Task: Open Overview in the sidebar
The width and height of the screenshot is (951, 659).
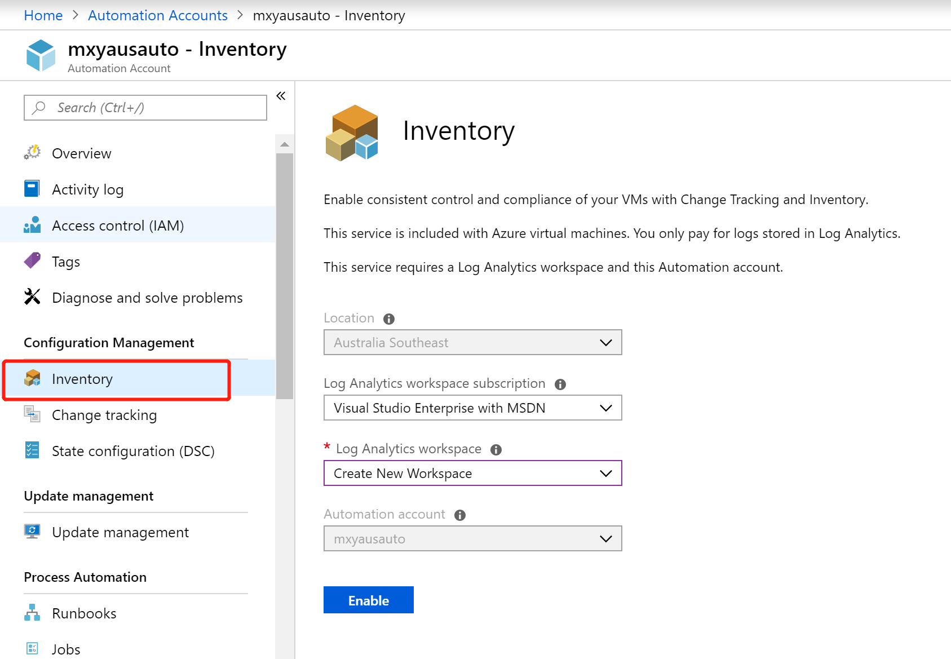Action: (138, 153)
